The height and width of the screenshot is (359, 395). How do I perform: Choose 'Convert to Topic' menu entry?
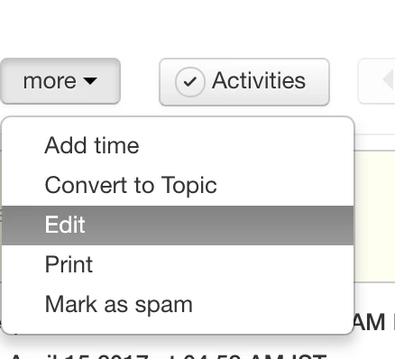click(178, 185)
